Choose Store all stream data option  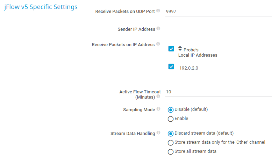click(x=171, y=152)
